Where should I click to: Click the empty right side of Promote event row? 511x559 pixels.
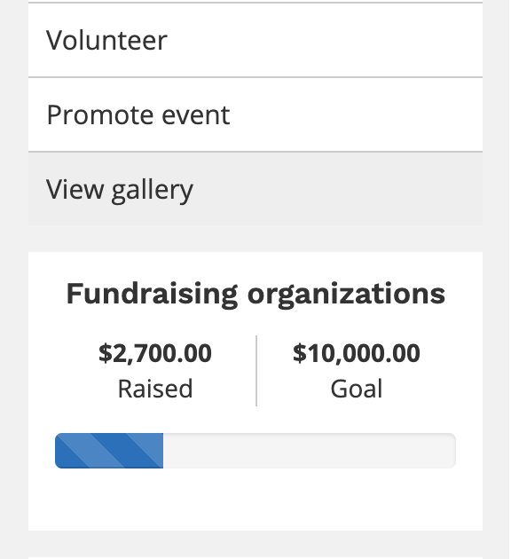point(357,114)
